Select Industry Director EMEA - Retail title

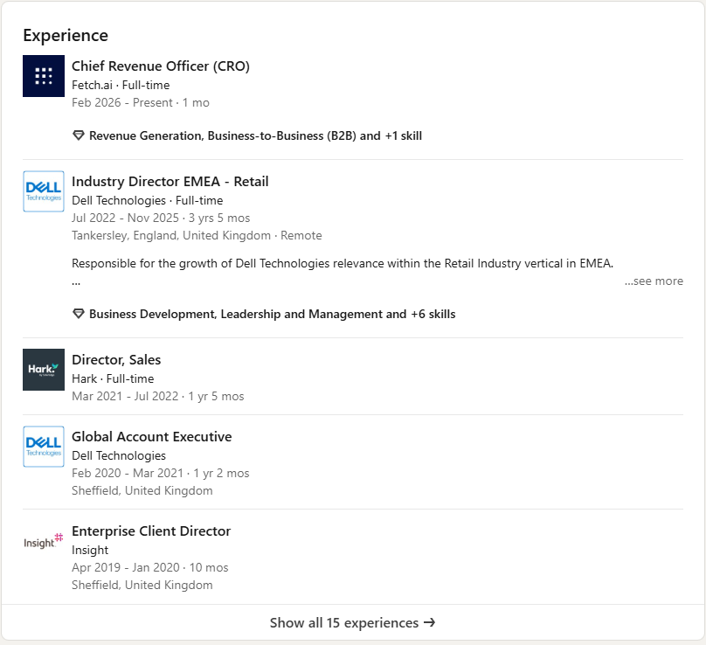170,182
